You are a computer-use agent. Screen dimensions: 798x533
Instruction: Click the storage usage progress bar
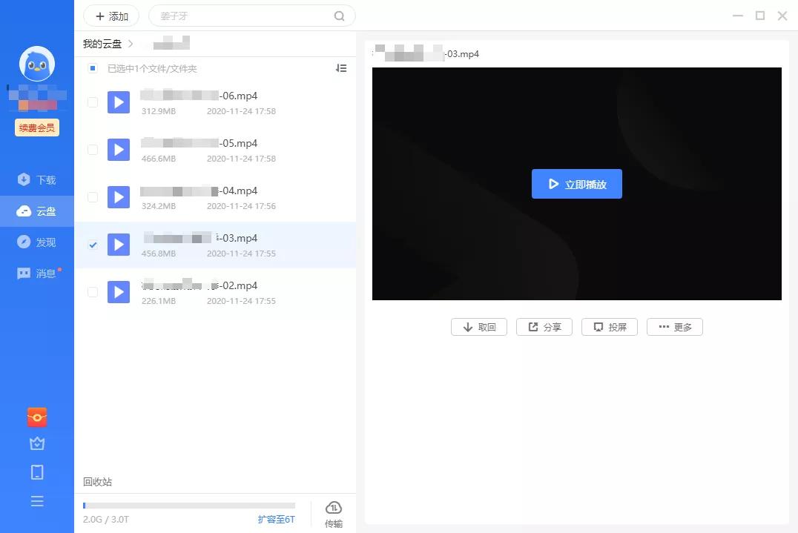coord(189,506)
